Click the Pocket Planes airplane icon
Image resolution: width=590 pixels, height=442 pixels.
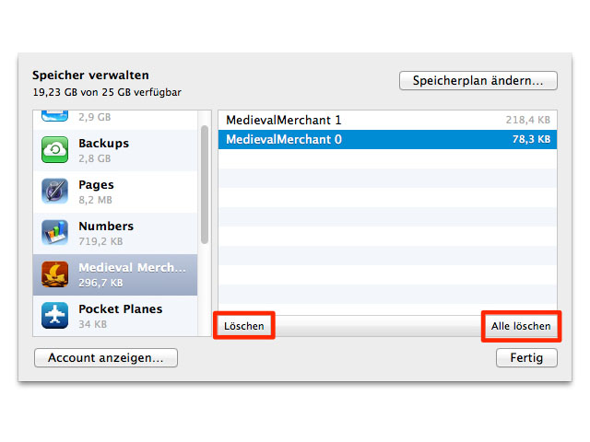(54, 316)
